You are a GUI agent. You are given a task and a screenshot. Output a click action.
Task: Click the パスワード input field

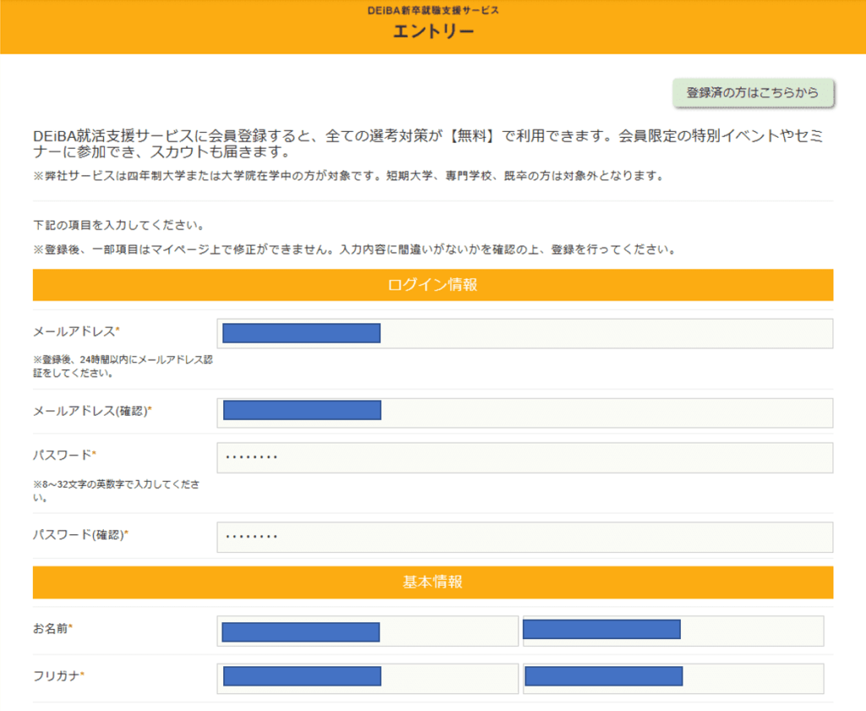pos(524,456)
